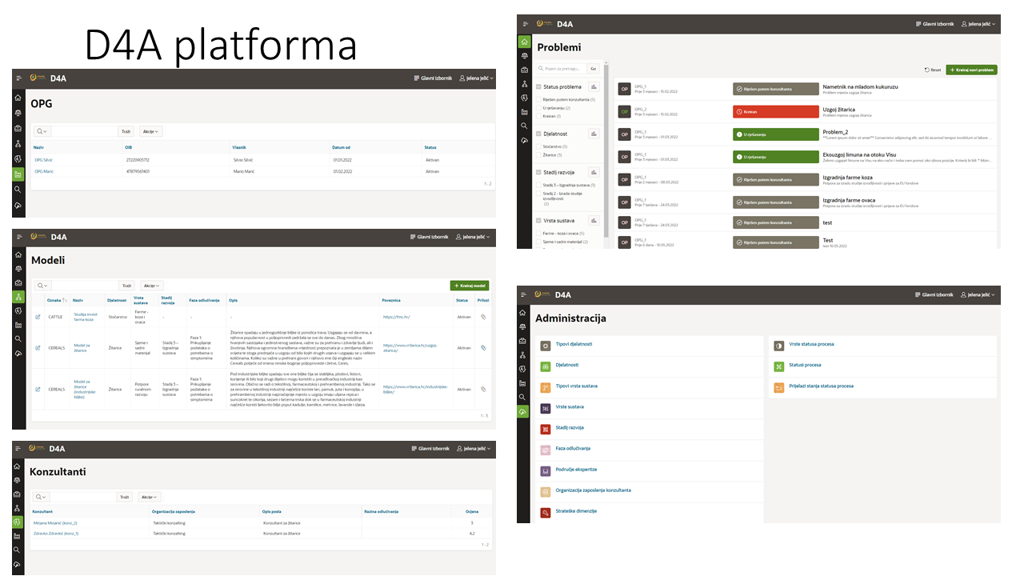Click the highlighted cloud icon in Administracija sidebar

pyautogui.click(x=522, y=411)
